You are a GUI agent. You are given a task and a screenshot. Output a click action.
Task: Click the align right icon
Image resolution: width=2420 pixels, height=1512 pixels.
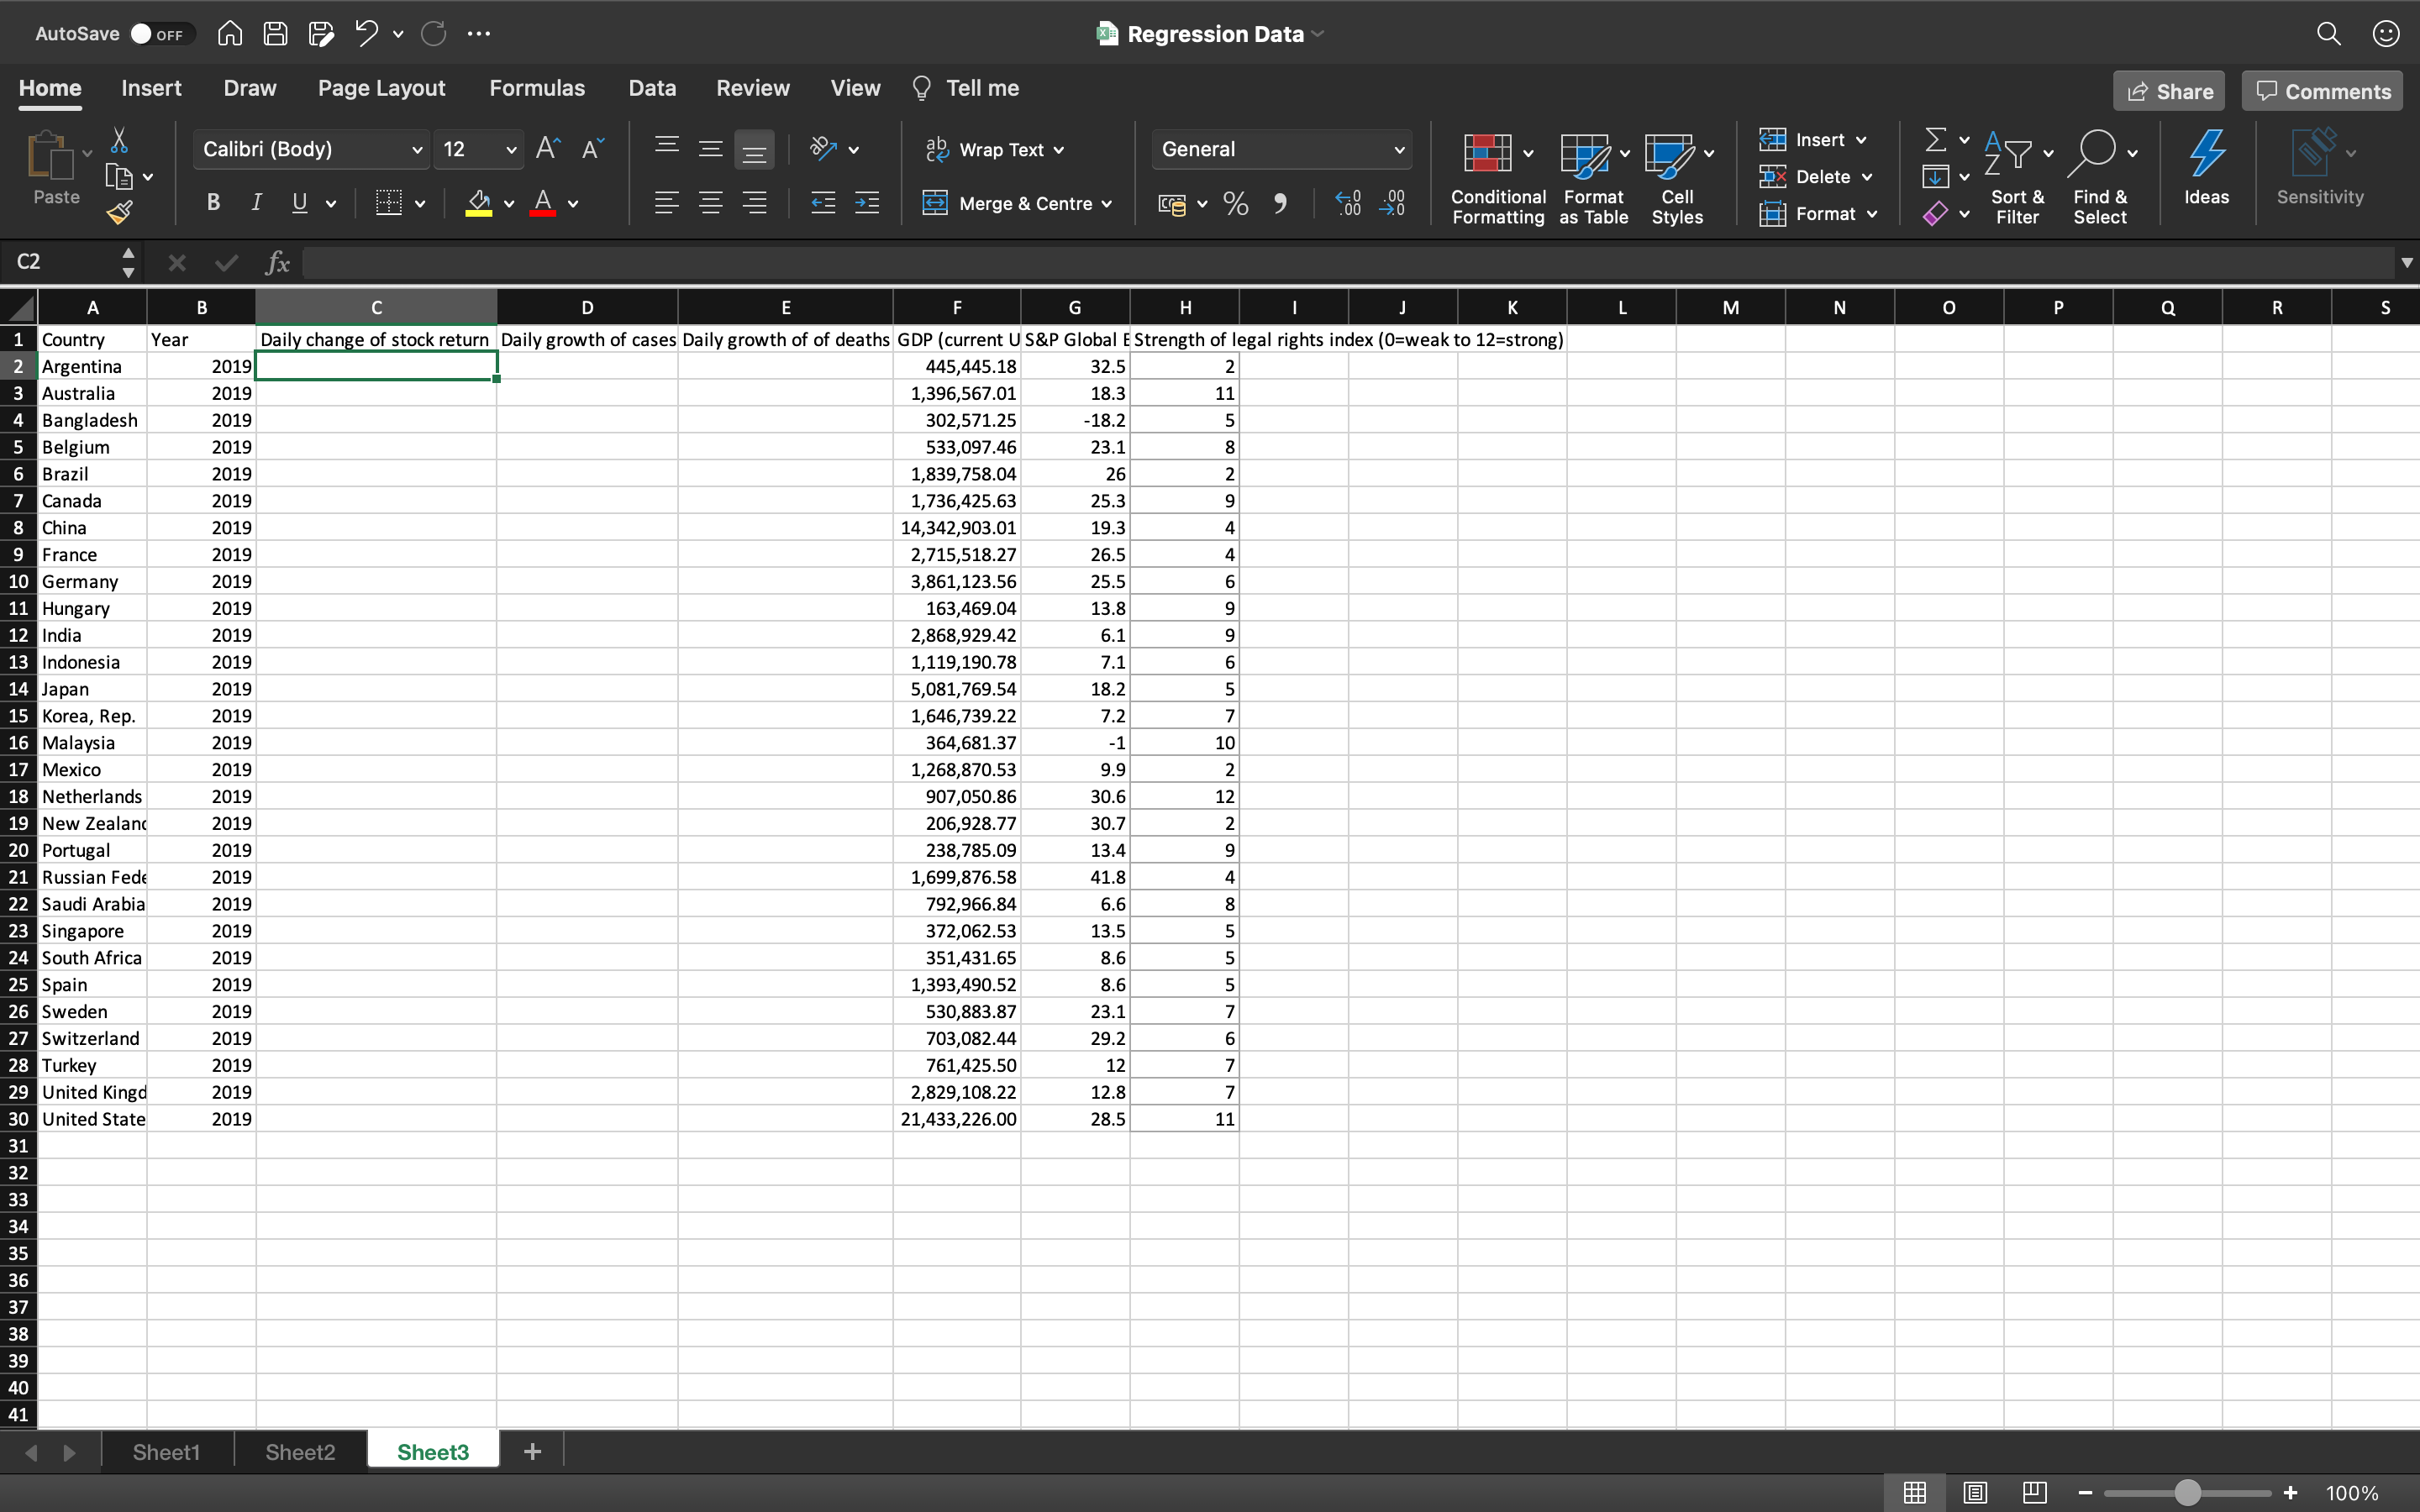click(754, 203)
